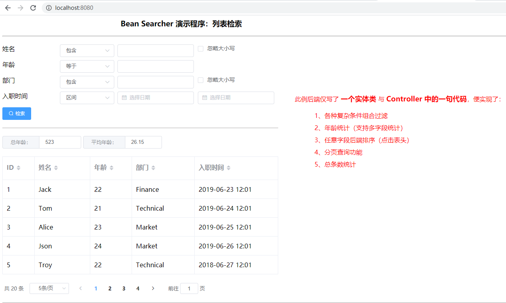Click Alice's Market department cell
The height and width of the screenshot is (303, 506).
163,227
